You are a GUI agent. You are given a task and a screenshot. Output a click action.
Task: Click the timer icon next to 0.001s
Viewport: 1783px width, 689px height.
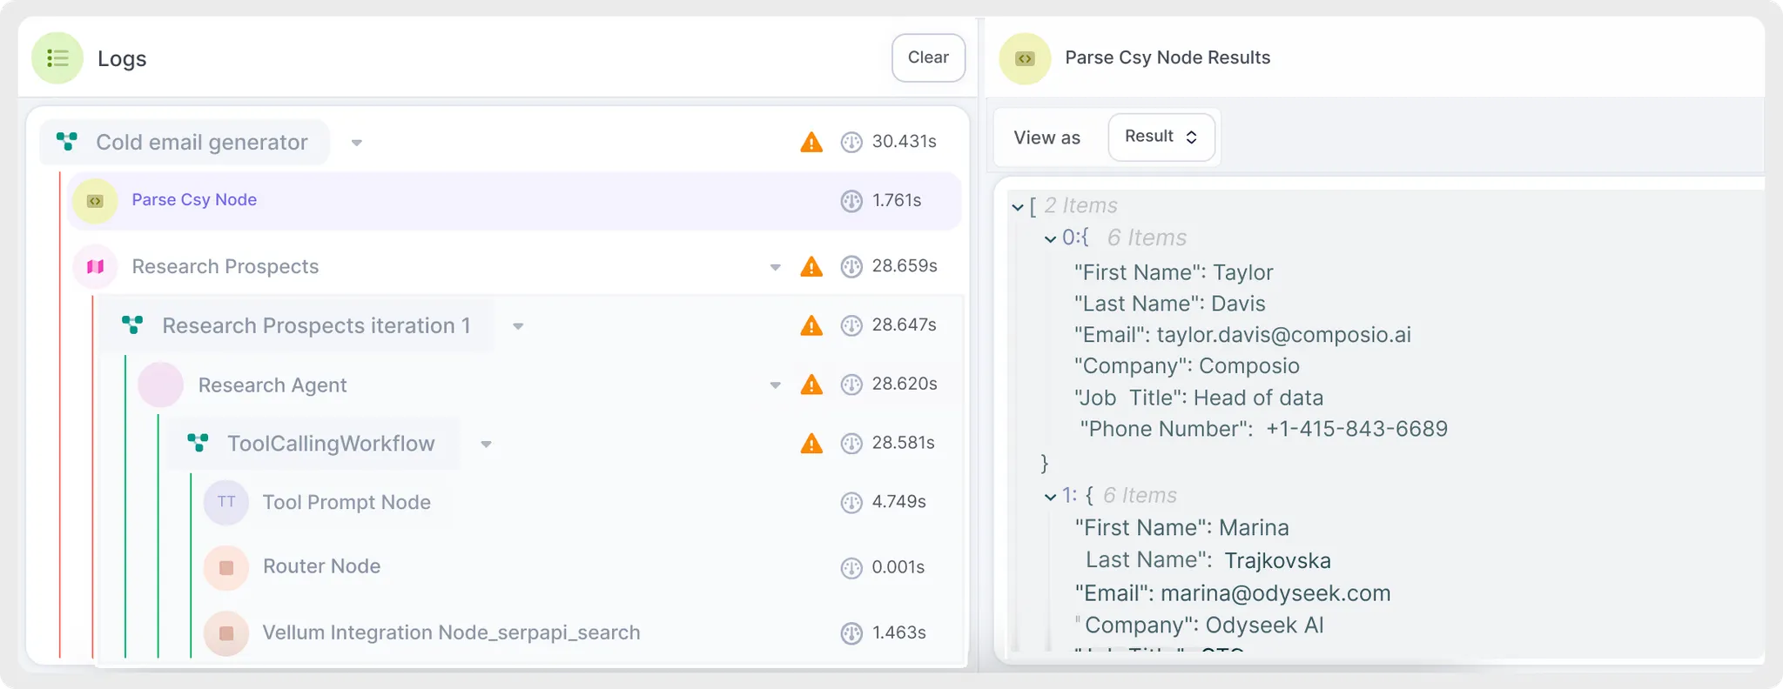[851, 567]
